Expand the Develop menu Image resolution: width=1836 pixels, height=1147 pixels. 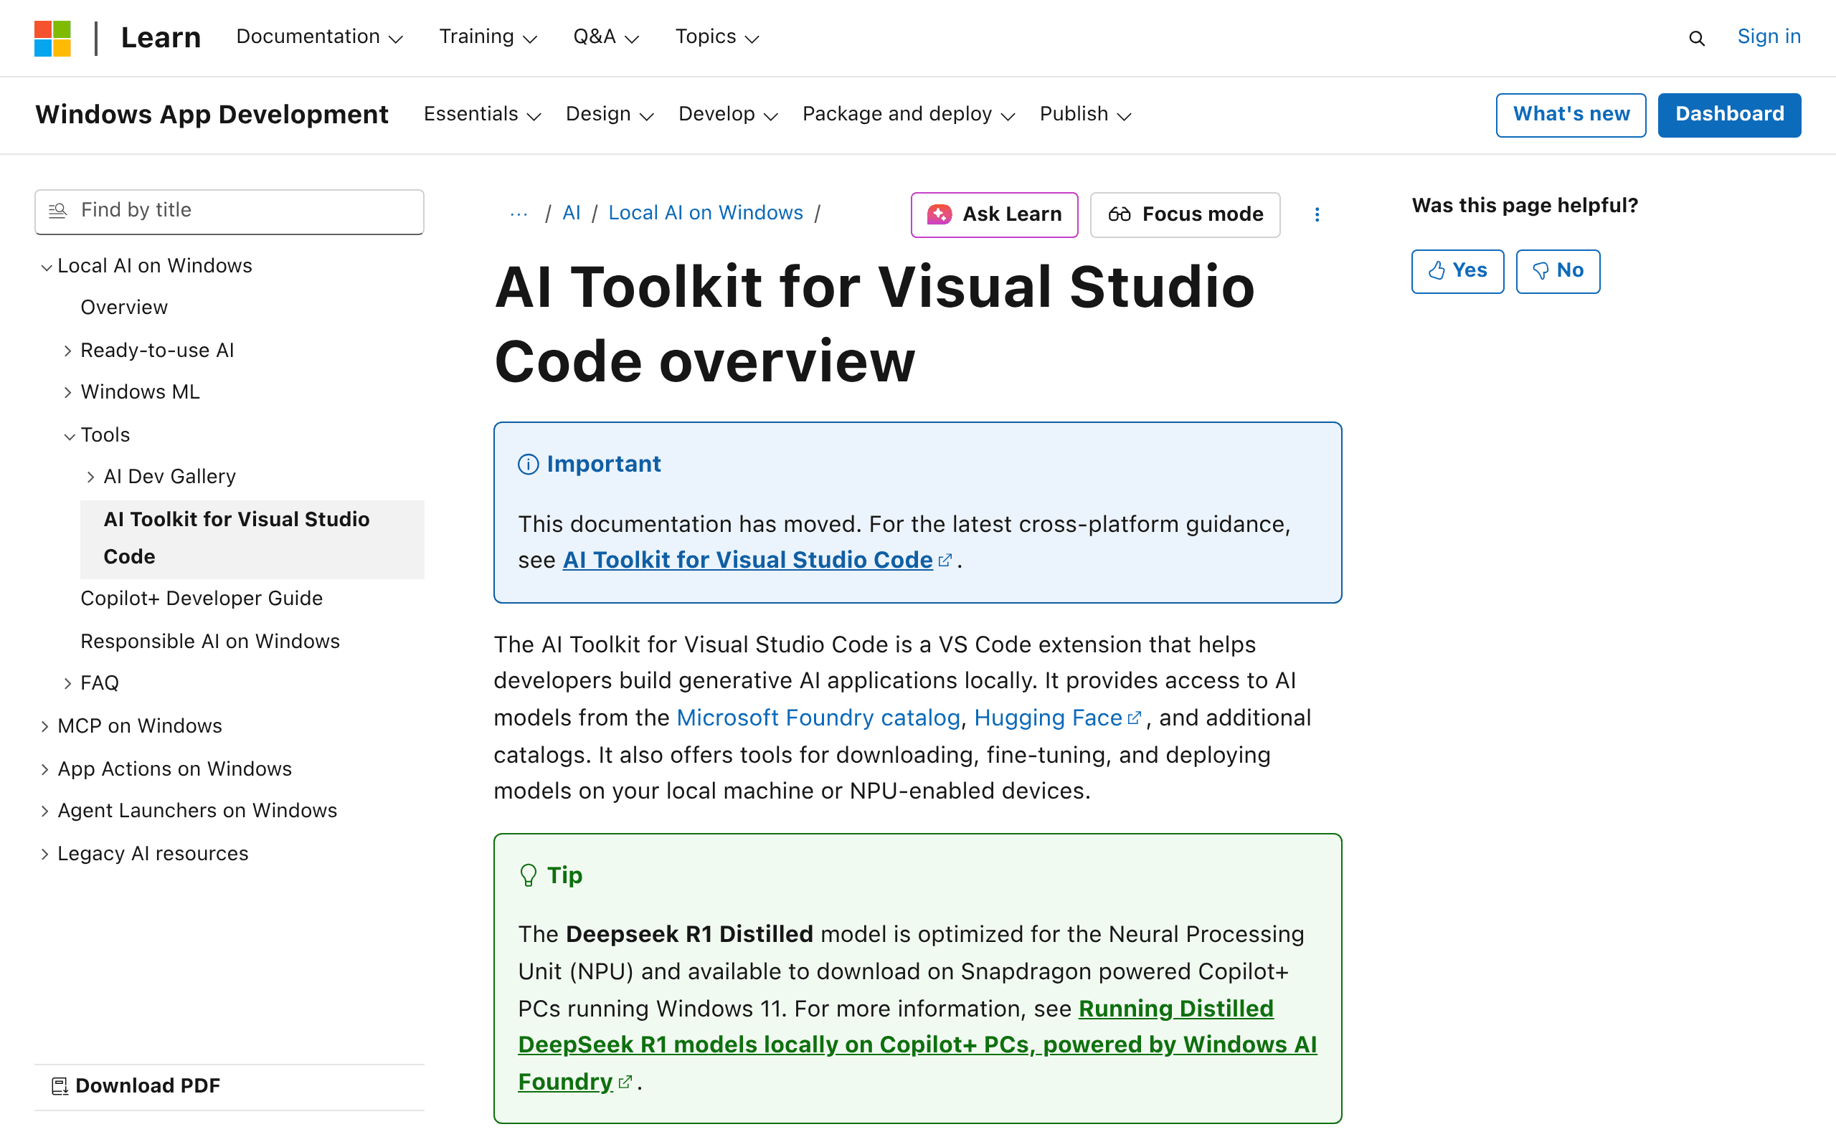727,115
